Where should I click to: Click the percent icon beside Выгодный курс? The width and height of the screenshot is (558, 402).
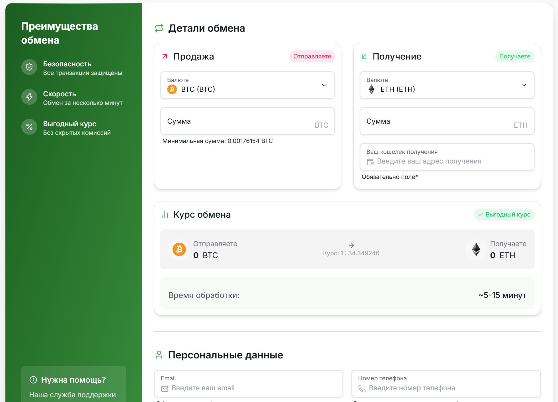pyautogui.click(x=29, y=127)
